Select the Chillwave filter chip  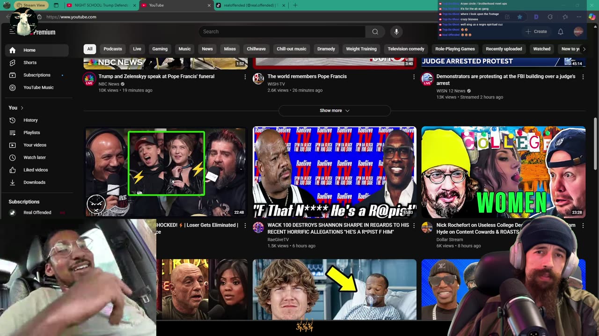[x=256, y=49]
